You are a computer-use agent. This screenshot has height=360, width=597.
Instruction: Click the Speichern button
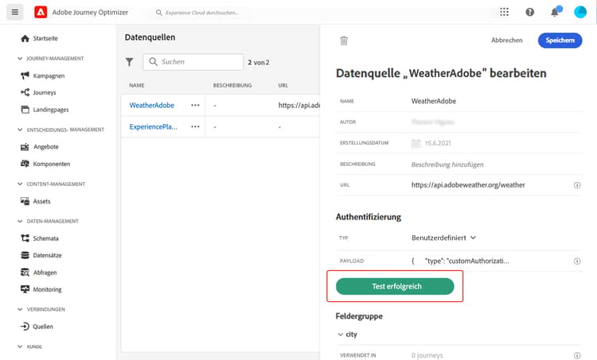point(560,41)
